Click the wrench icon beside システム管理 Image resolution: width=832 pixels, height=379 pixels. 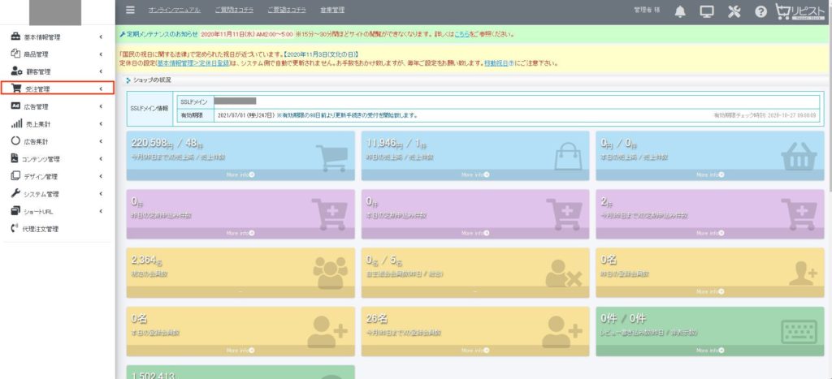click(15, 194)
